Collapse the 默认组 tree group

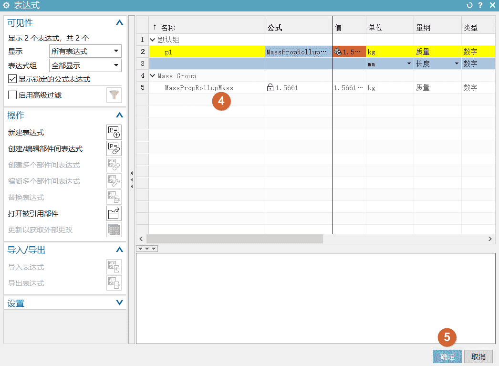tap(153, 40)
